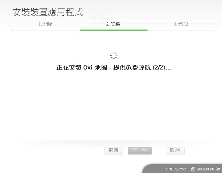Click the empty progress segment under 完成
The width and height of the screenshot is (222, 173).
point(181,30)
